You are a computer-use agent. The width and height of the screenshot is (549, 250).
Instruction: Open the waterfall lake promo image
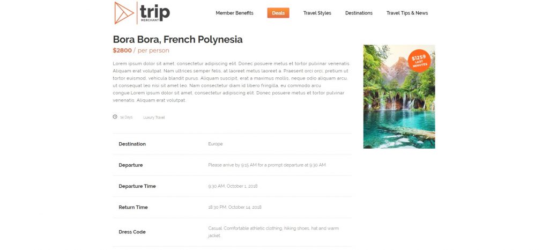coord(399,97)
